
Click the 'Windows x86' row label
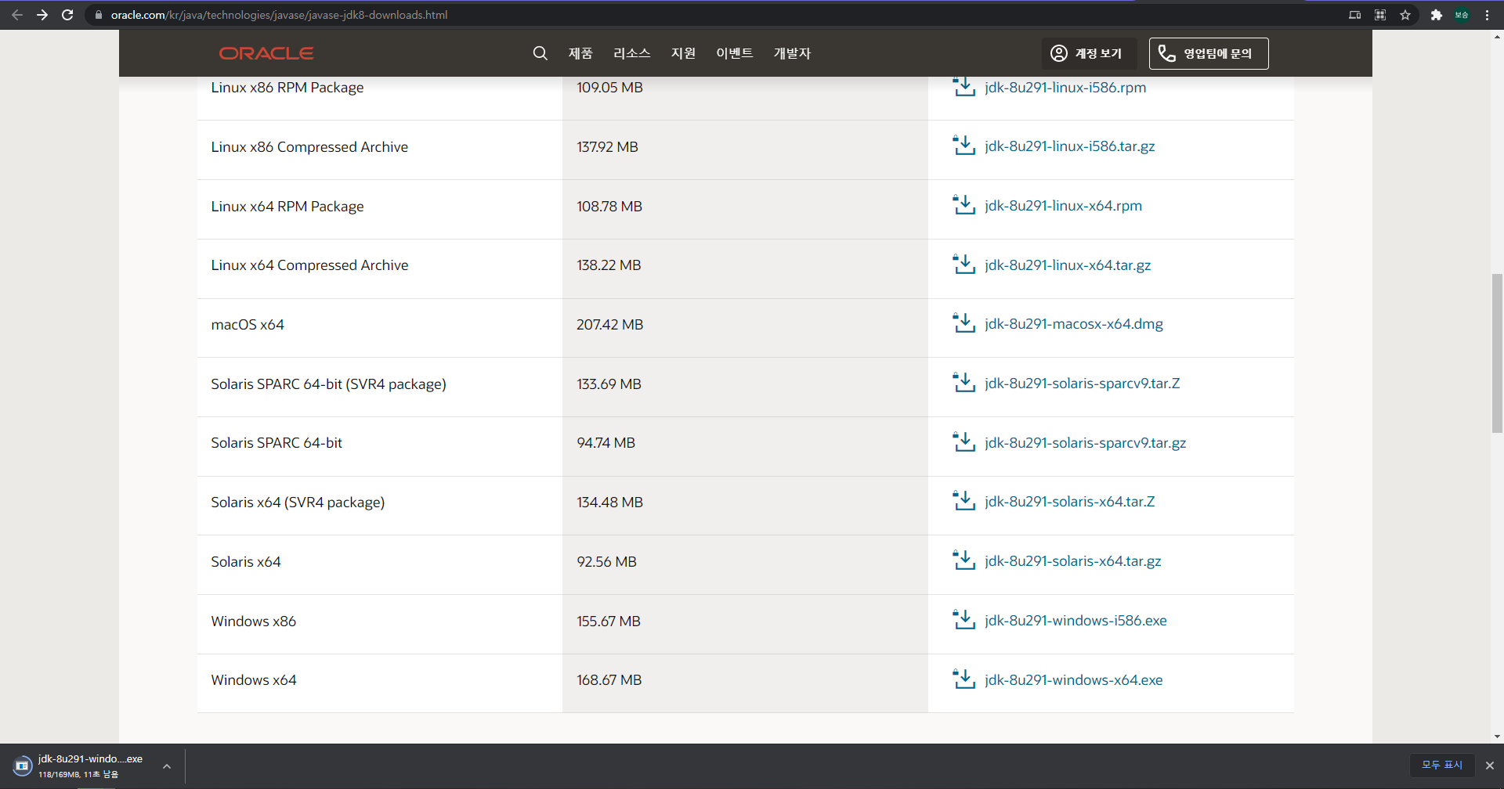tap(254, 621)
